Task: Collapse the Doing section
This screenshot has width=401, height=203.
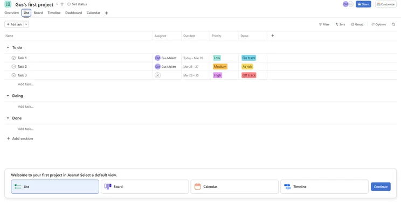Action: pos(8,96)
